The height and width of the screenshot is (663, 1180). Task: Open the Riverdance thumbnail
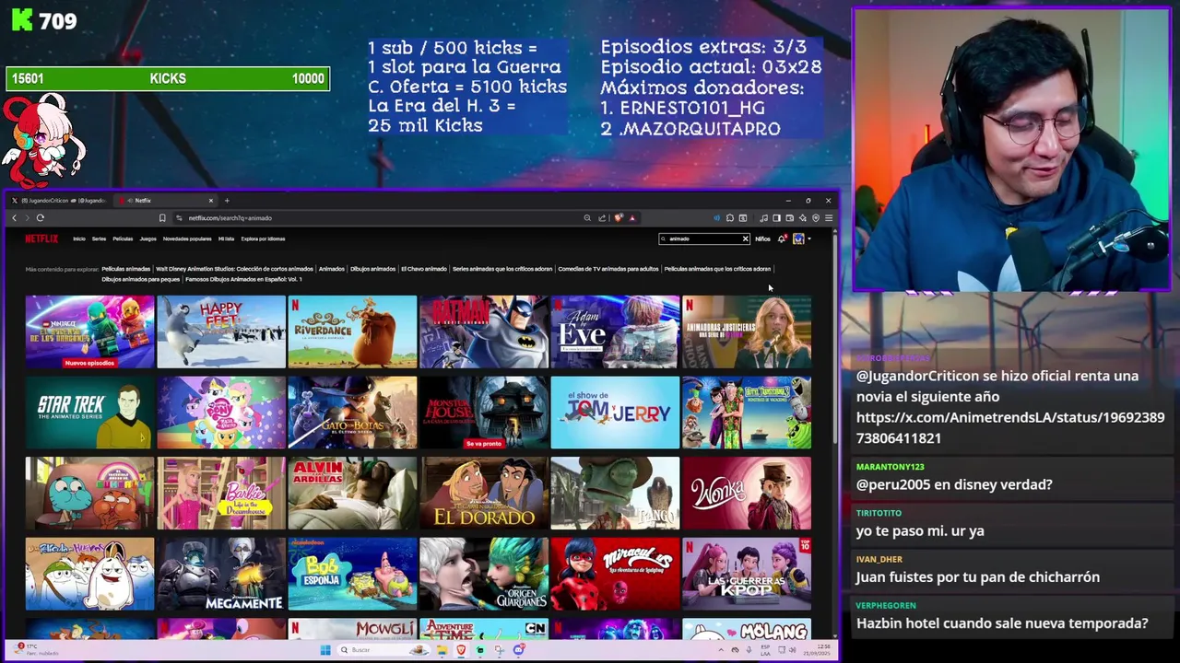click(352, 331)
